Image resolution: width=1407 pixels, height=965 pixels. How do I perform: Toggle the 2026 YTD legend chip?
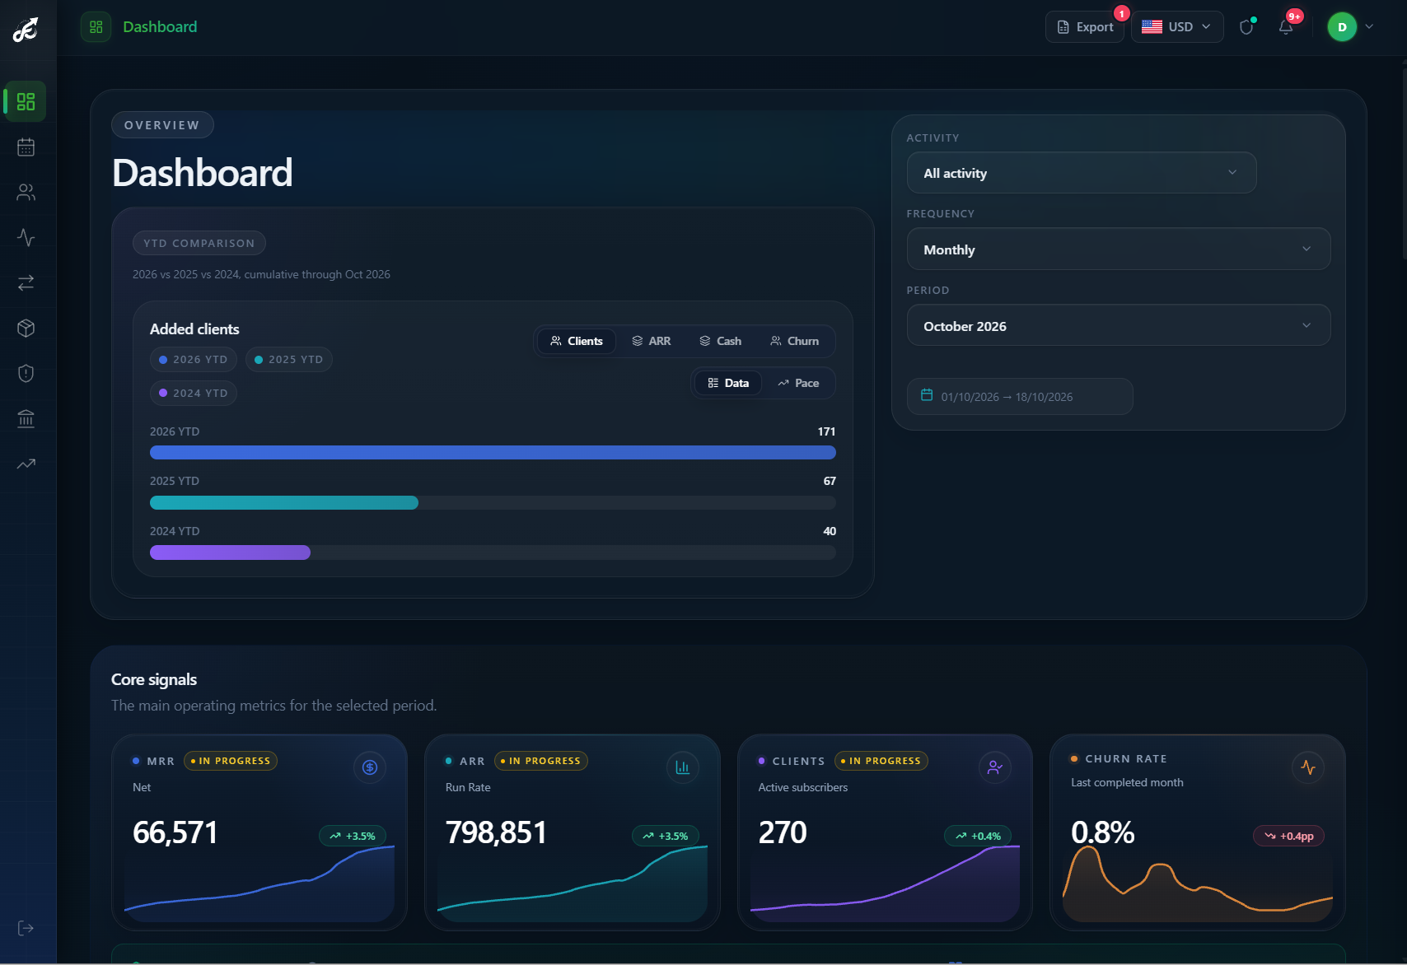(194, 360)
